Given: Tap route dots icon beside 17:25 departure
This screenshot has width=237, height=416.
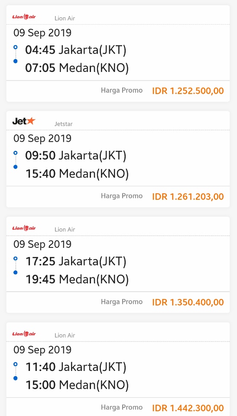Looking at the screenshot, I should click(16, 265).
